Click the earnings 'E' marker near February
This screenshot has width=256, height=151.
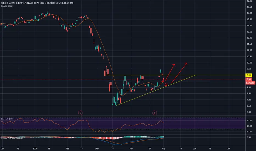(x=80, y=113)
